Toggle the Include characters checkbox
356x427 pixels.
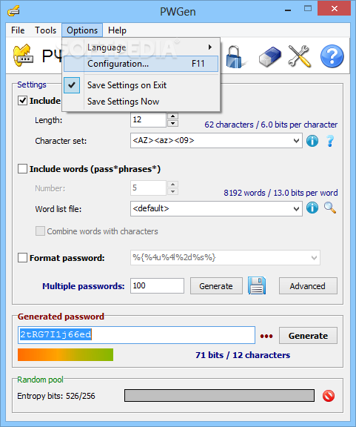[22, 101]
